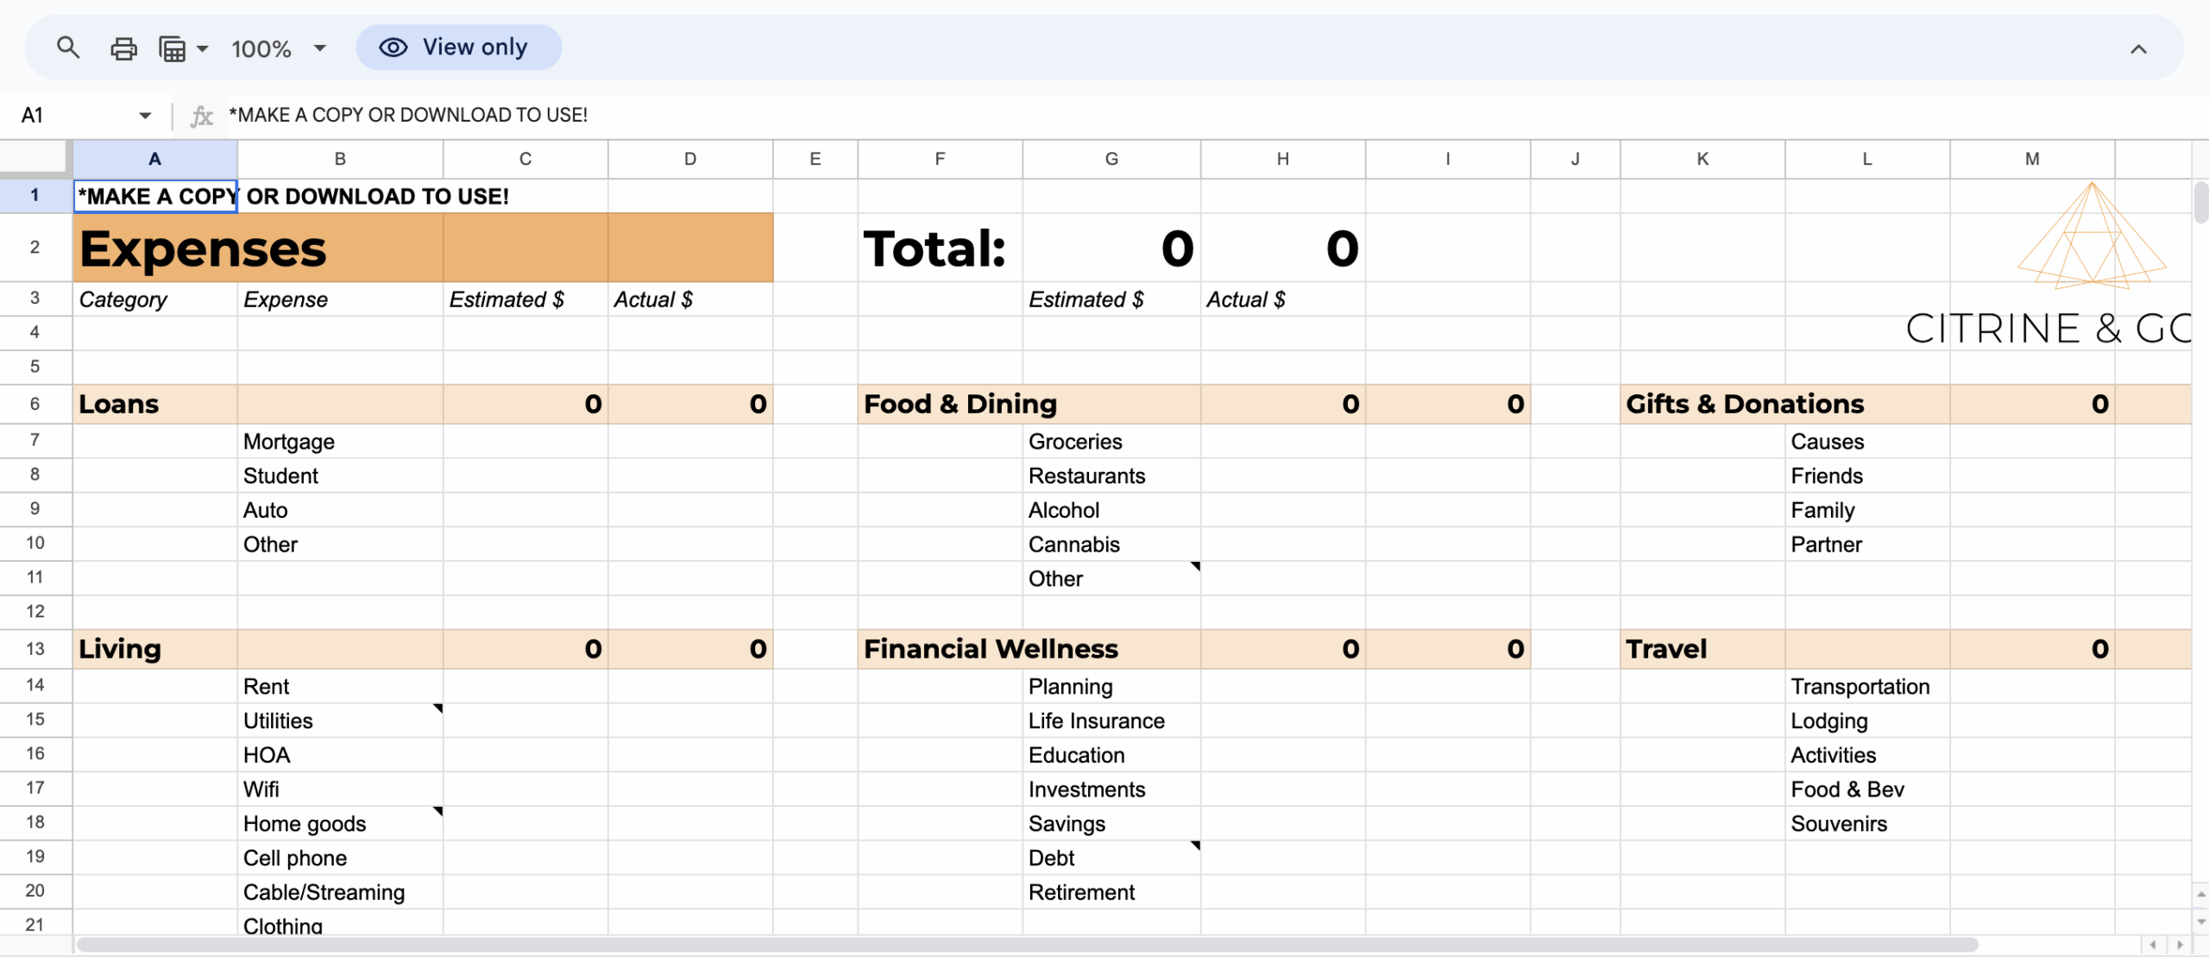
Task: Click the fx formula icon
Action: pyautogui.click(x=202, y=115)
